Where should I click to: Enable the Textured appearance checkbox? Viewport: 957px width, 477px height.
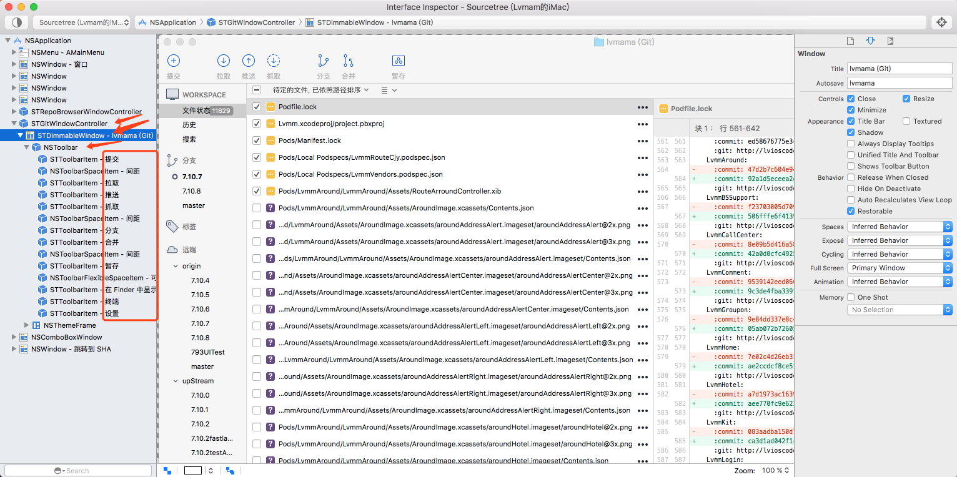[906, 121]
